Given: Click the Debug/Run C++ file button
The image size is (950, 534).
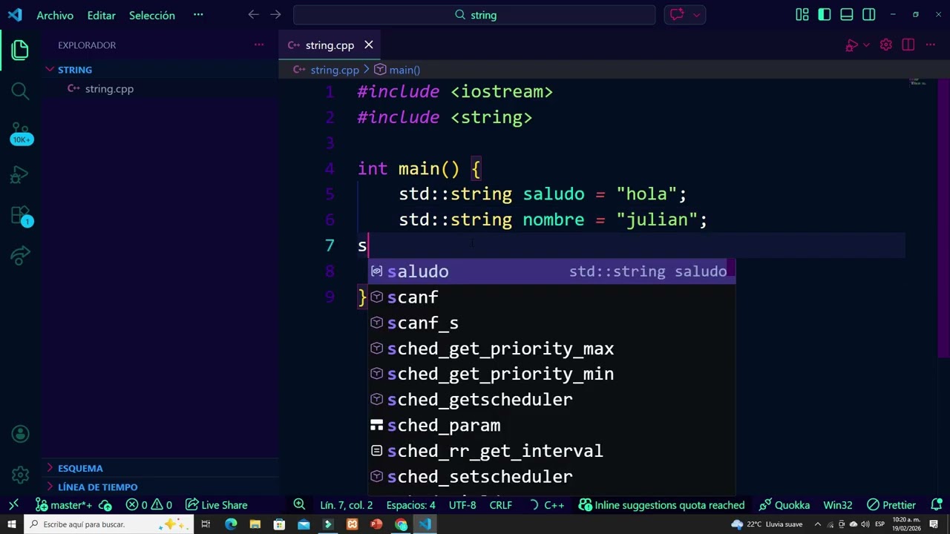Looking at the screenshot, I should pyautogui.click(x=851, y=45).
